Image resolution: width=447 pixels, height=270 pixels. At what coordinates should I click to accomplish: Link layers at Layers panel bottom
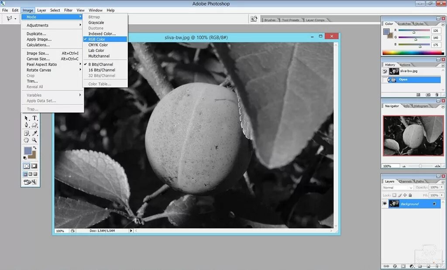pos(386,266)
